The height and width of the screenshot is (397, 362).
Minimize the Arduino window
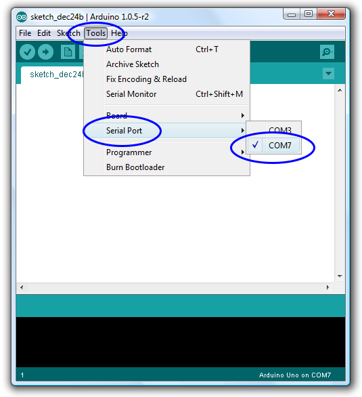[x=292, y=14]
